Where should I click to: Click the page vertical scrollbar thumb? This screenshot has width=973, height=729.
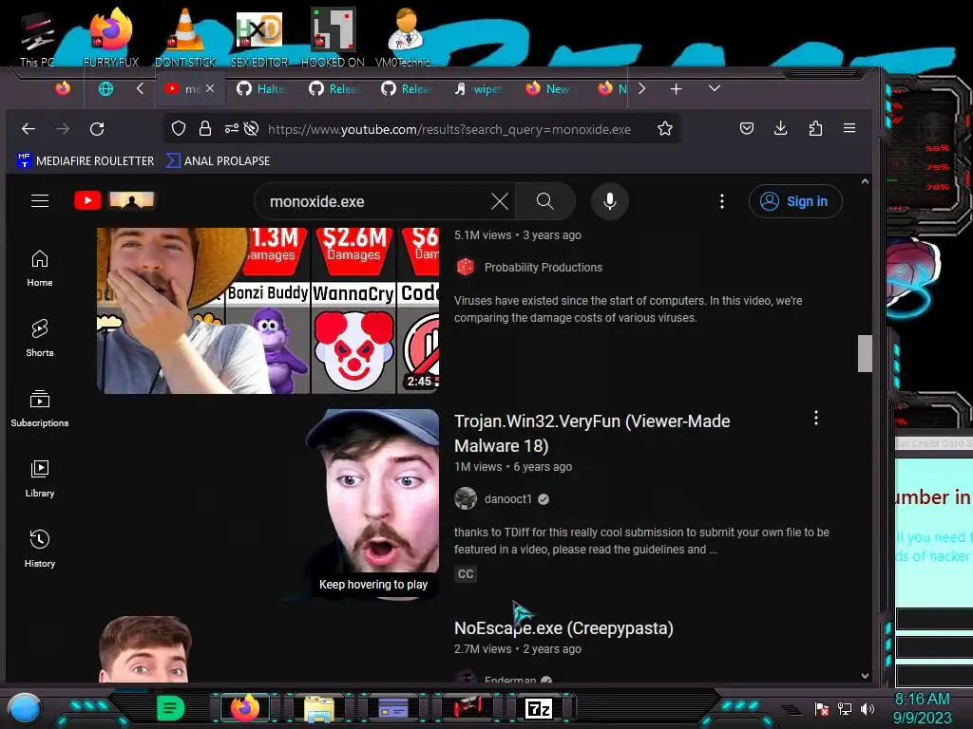point(865,353)
